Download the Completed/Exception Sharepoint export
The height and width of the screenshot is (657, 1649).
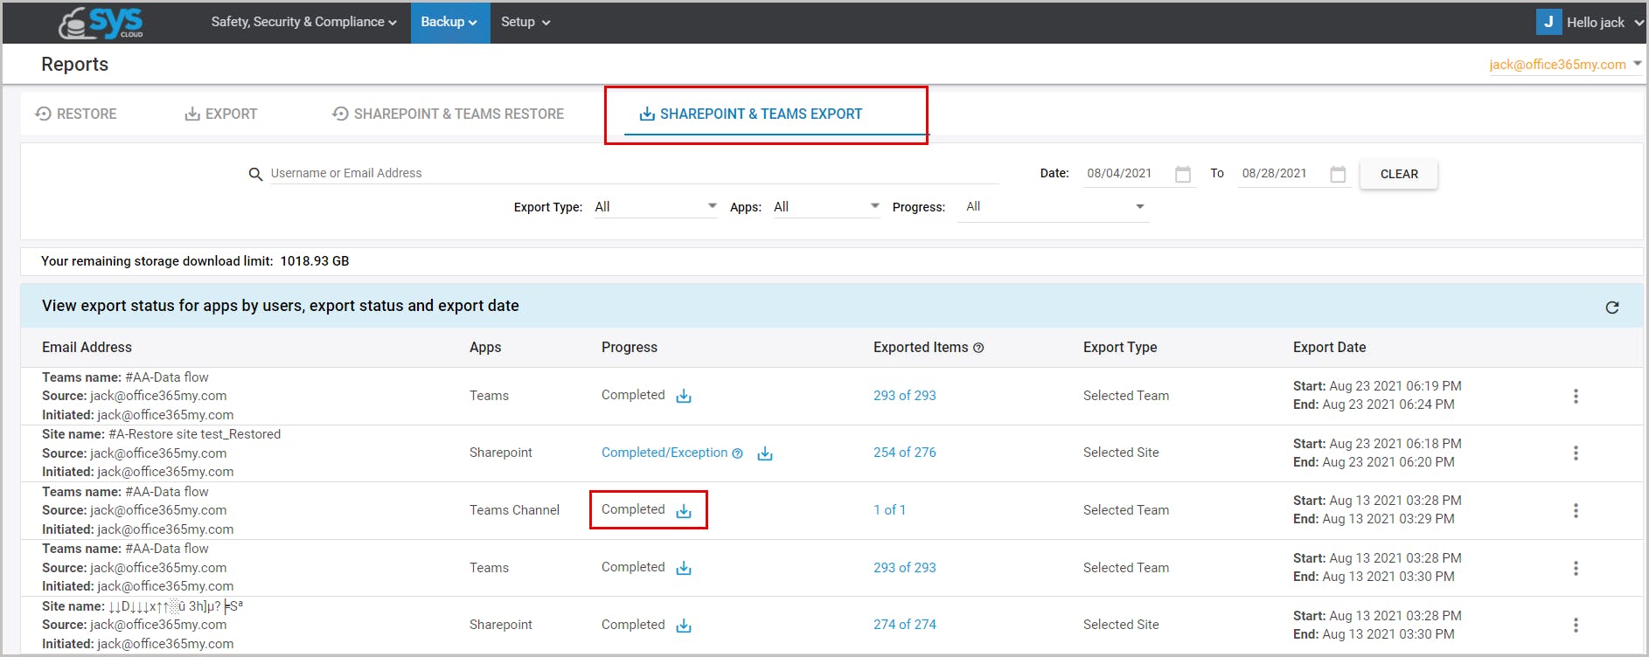coord(765,453)
